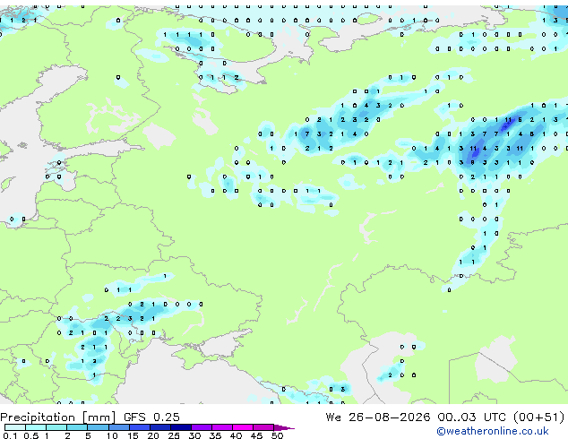Select the 10 to 15 legend swatch
568x439 pixels.
tap(118, 427)
